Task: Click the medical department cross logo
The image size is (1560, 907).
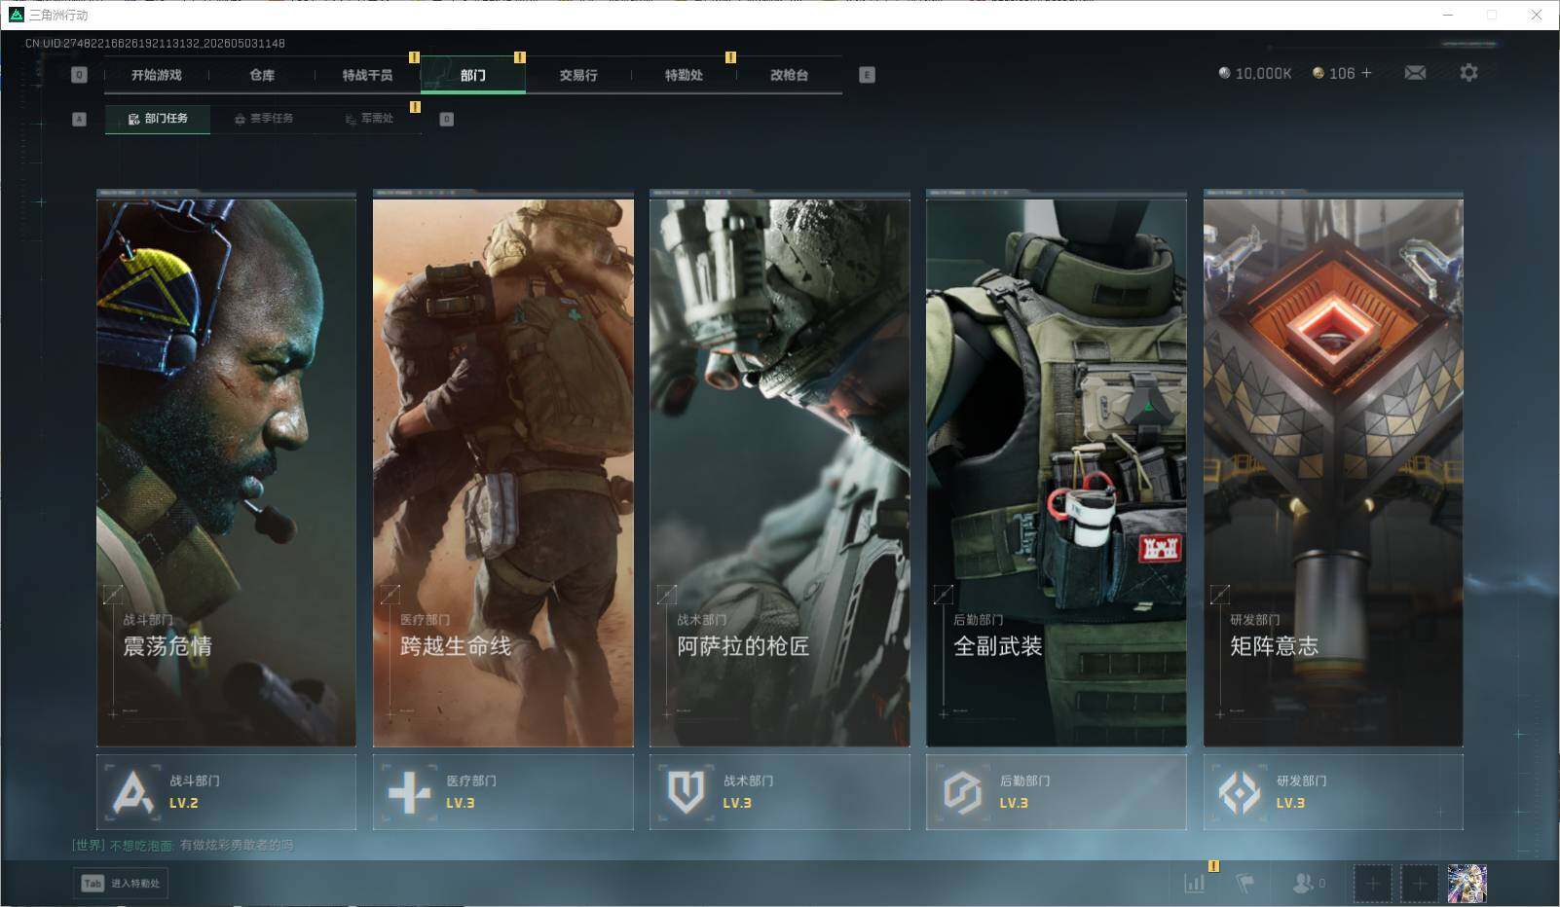Action: pos(410,792)
